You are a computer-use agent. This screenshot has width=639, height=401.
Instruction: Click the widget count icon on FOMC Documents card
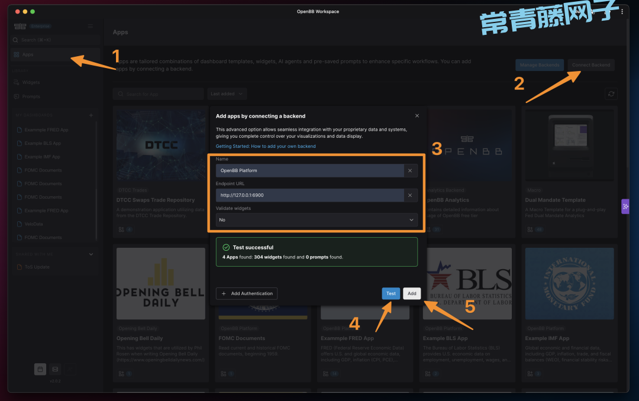[x=223, y=374]
